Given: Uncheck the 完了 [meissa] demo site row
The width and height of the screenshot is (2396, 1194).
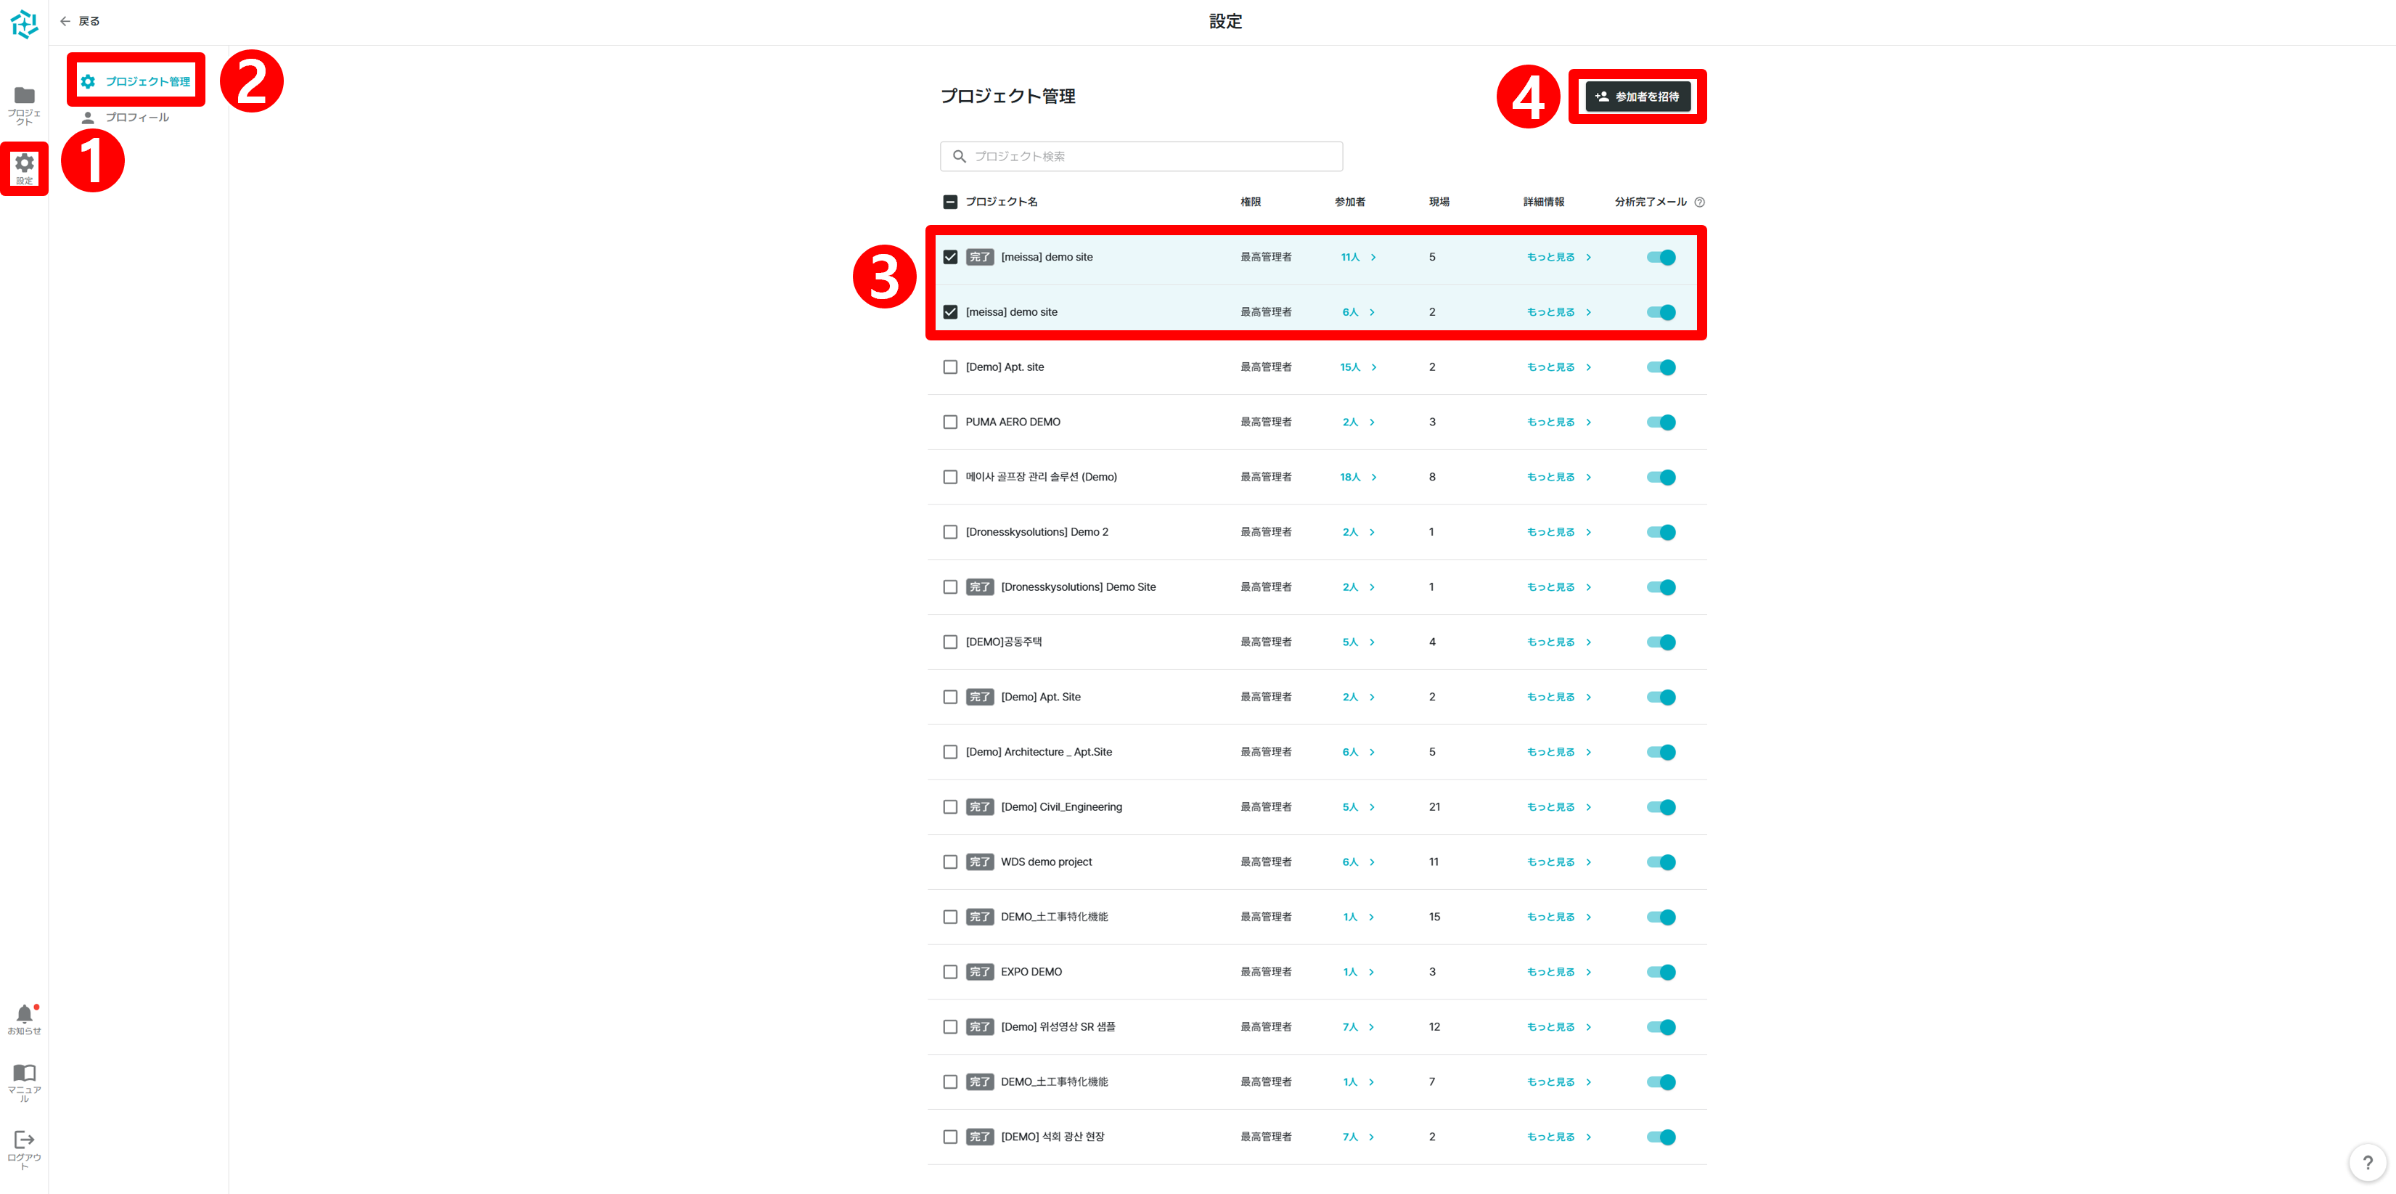Looking at the screenshot, I should click(951, 257).
